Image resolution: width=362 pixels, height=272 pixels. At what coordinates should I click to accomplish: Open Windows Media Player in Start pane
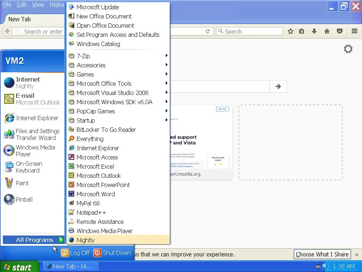[33, 151]
